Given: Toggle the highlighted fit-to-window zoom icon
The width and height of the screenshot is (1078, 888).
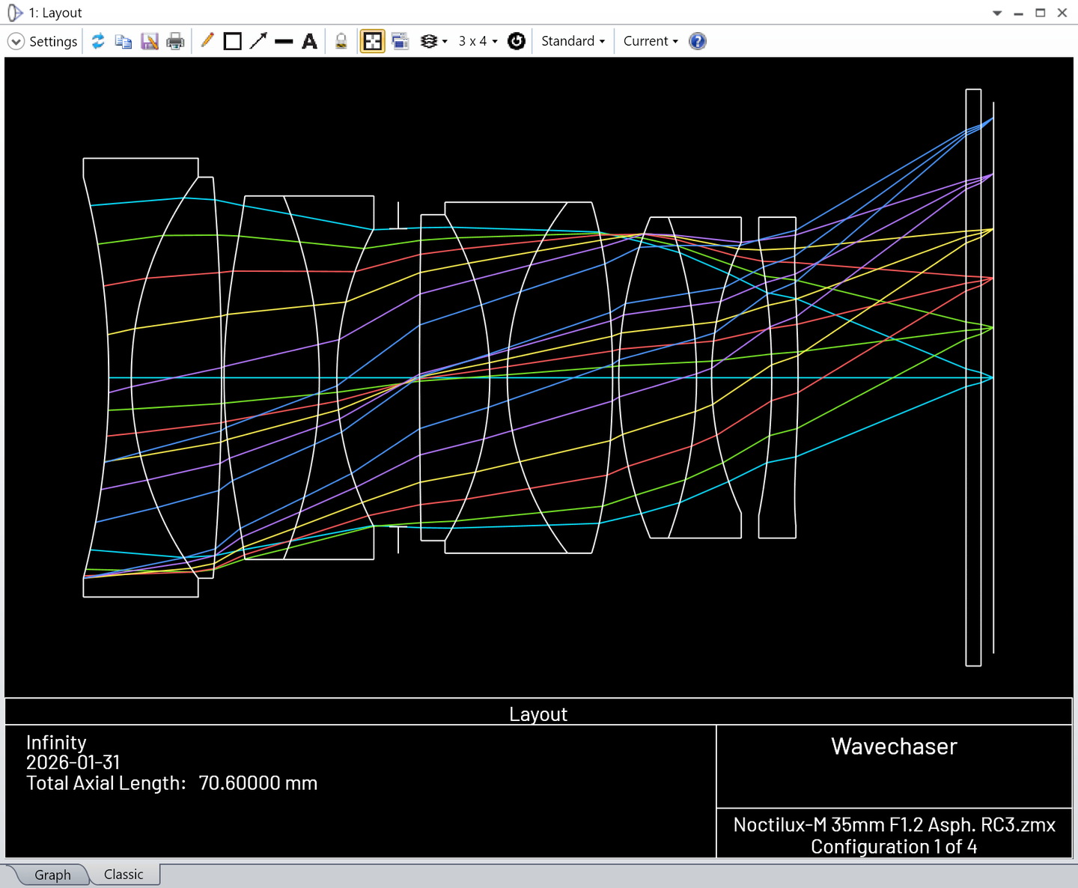Looking at the screenshot, I should pos(372,41).
